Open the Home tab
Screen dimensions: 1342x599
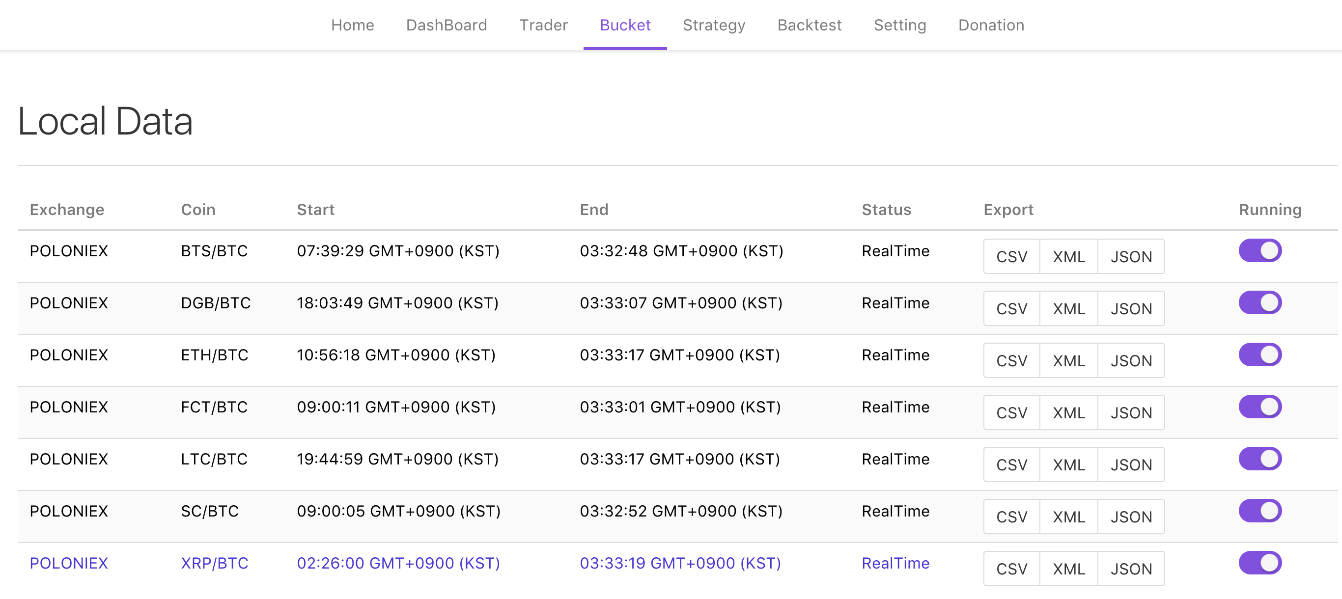point(353,25)
